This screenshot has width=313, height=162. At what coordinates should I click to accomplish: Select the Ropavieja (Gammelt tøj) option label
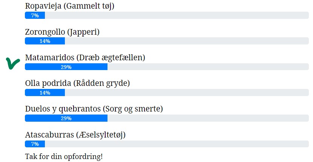tap(69, 6)
